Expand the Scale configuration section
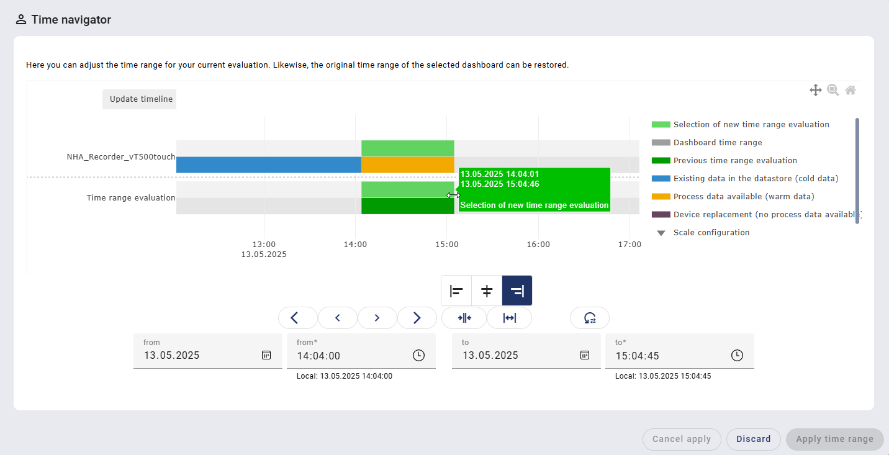The height and width of the screenshot is (455, 889). [x=661, y=233]
